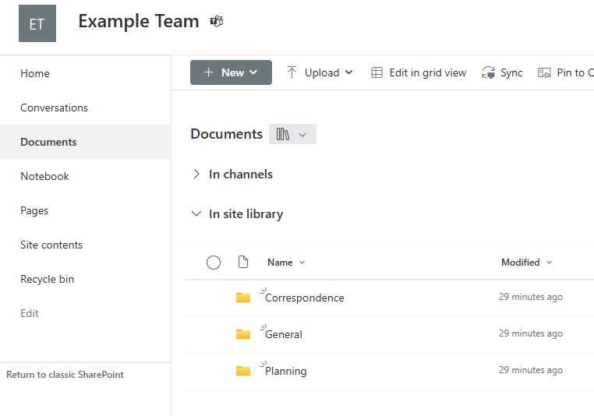
Task: Expand the In channels section
Action: coord(196,175)
